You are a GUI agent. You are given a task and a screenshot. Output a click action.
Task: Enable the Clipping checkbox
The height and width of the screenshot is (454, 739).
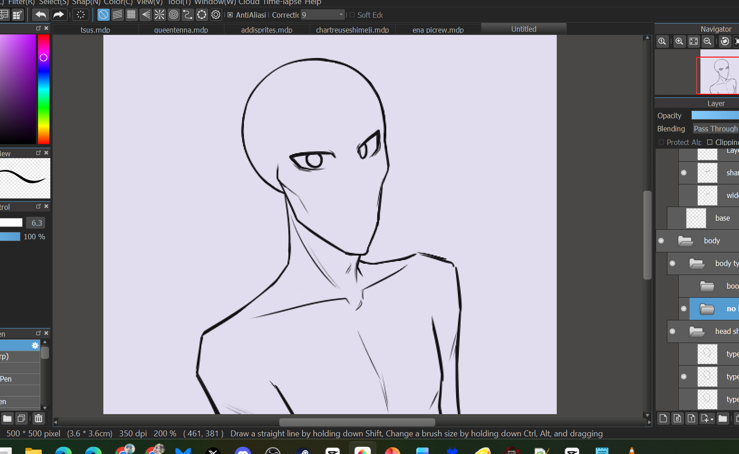coord(710,142)
